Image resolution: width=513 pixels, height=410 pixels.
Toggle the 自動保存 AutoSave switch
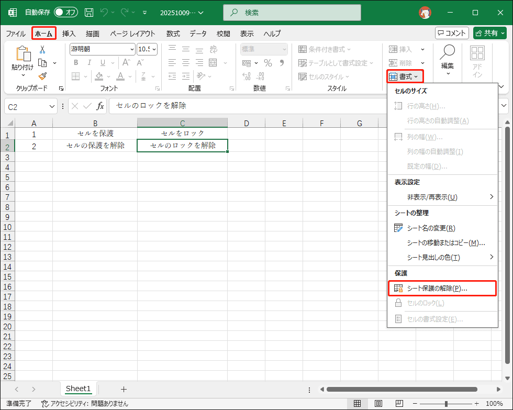click(66, 13)
